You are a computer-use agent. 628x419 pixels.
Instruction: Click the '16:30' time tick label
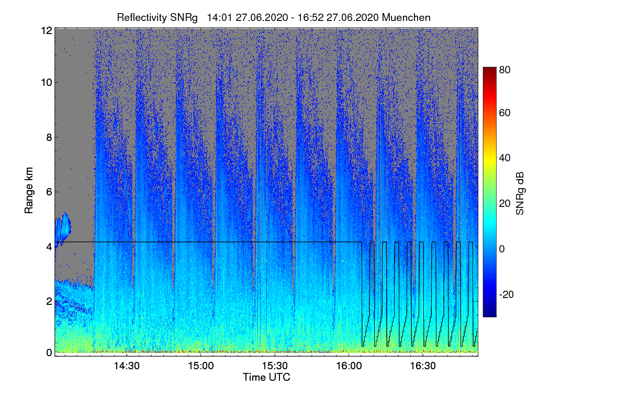point(423,366)
